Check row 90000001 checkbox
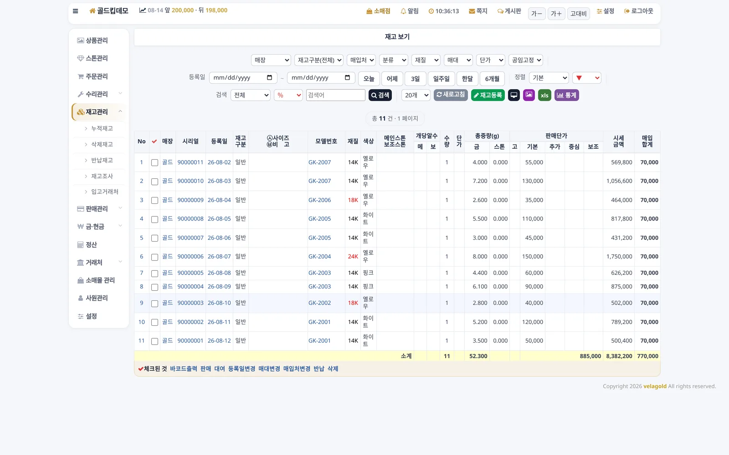The width and height of the screenshot is (729, 455). pos(155,341)
